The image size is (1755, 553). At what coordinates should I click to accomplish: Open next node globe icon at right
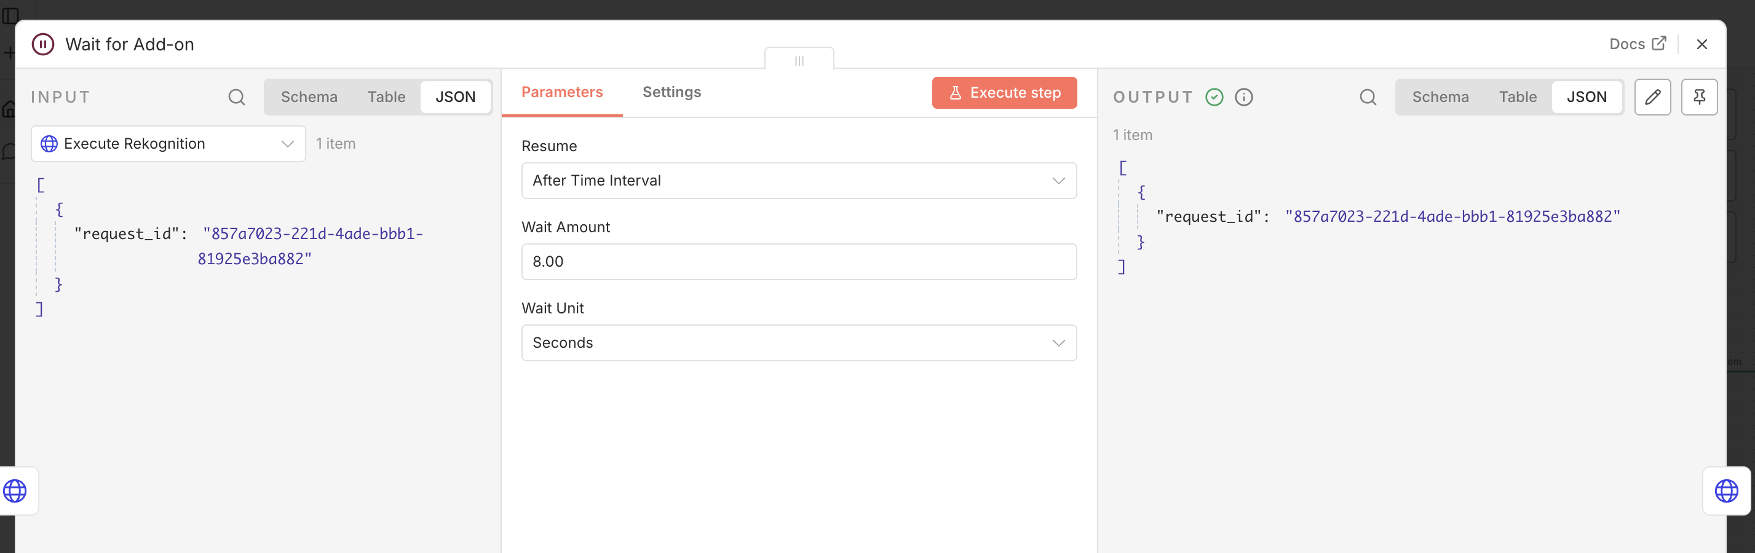click(1726, 491)
